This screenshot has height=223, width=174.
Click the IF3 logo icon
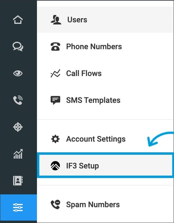tap(55, 166)
